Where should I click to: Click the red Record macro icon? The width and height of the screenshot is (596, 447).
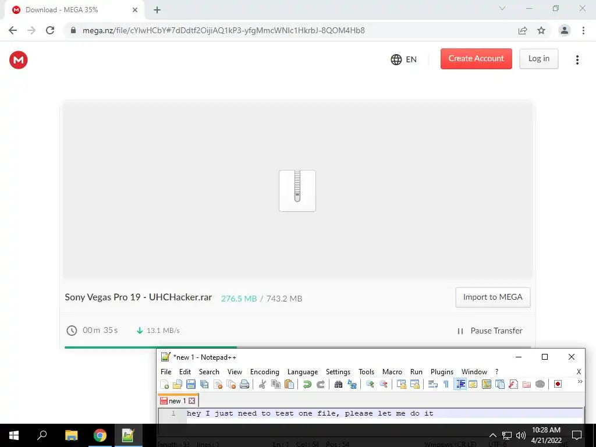coord(558,384)
